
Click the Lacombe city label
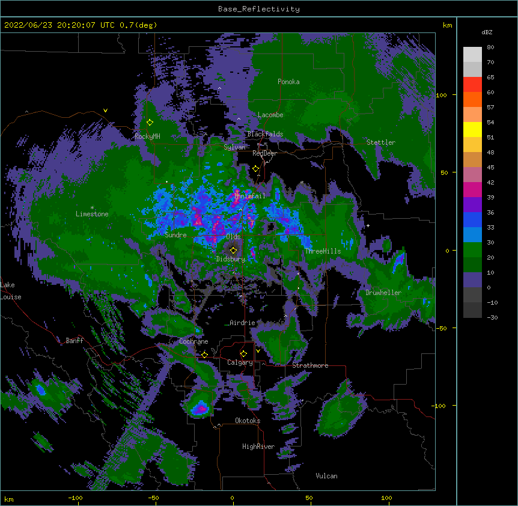tap(270, 115)
